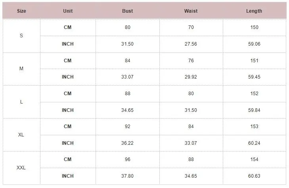Click the waist value 27.56
Screen dimensions: 289x188
tap(191, 44)
